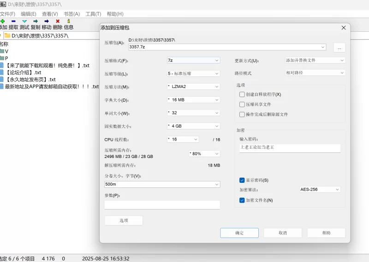Click the browse (...) button
This screenshot has height=262, width=369.
(x=339, y=47)
